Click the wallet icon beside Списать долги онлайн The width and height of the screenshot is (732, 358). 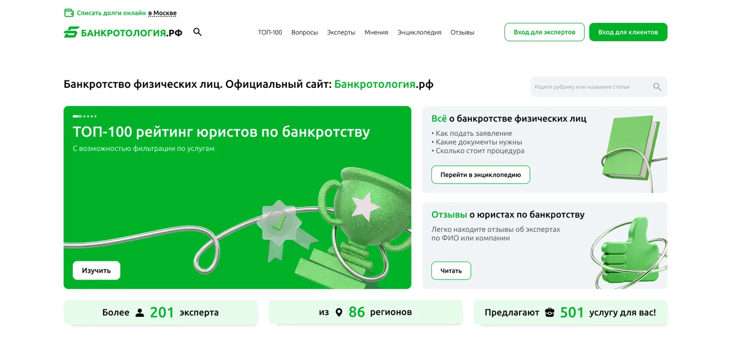click(68, 13)
